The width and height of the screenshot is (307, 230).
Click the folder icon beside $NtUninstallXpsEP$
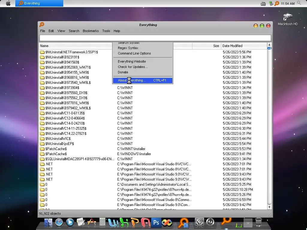click(42, 143)
